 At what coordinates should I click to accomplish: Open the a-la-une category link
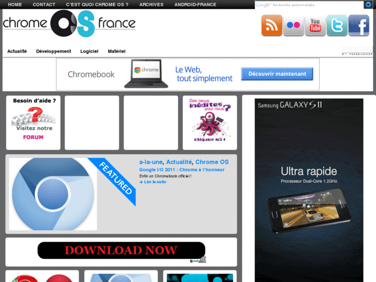point(151,162)
